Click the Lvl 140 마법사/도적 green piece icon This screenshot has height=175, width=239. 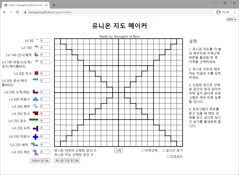point(37,61)
